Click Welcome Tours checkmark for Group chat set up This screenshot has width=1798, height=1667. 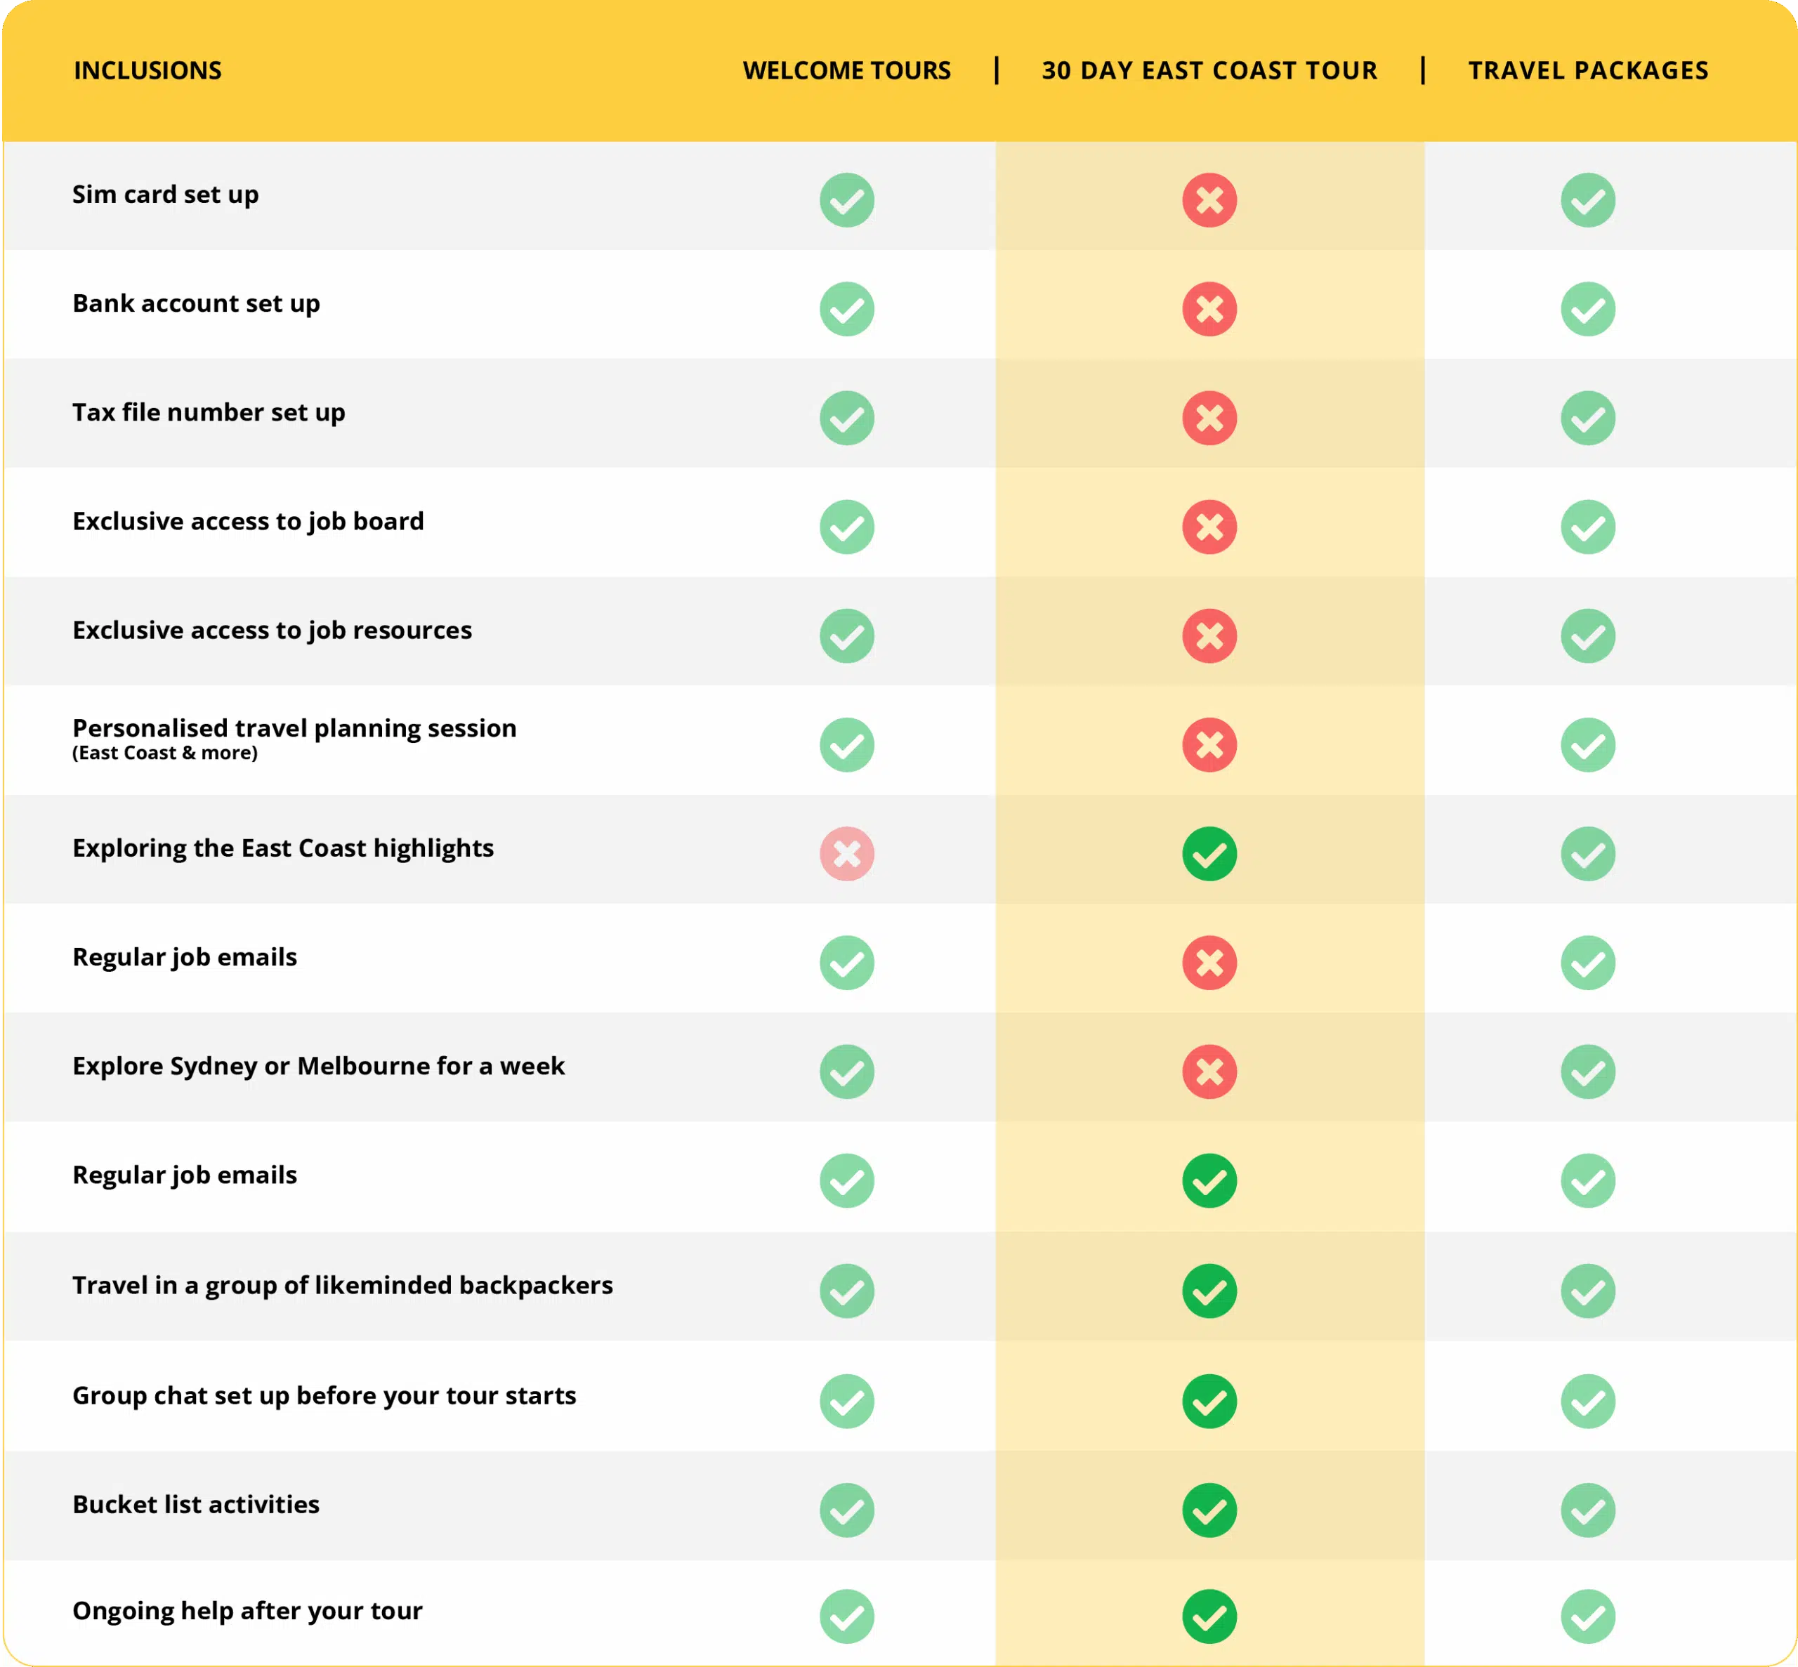[x=846, y=1401]
